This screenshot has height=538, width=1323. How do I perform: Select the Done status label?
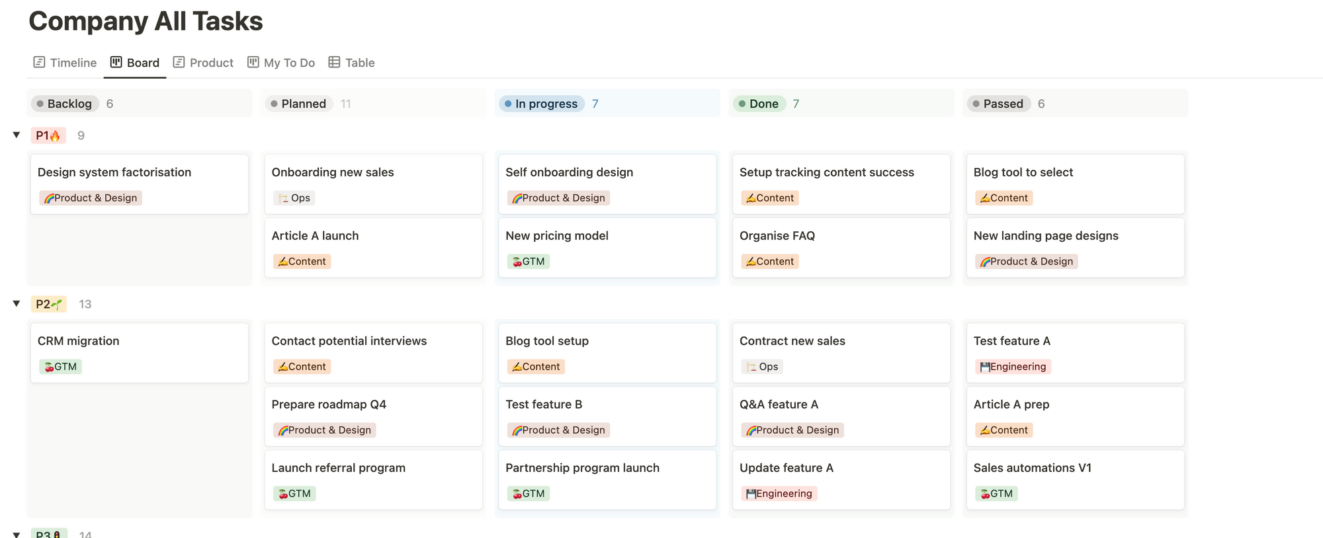coord(763,104)
